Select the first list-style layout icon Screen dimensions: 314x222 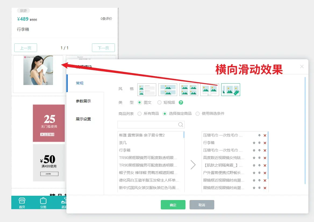147,90
